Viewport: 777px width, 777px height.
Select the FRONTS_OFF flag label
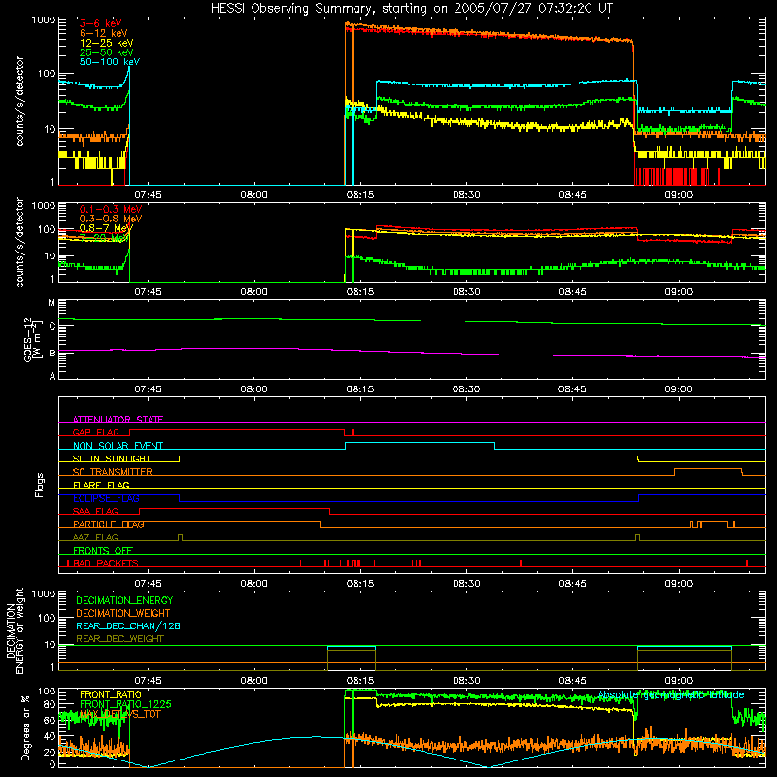pyautogui.click(x=103, y=551)
